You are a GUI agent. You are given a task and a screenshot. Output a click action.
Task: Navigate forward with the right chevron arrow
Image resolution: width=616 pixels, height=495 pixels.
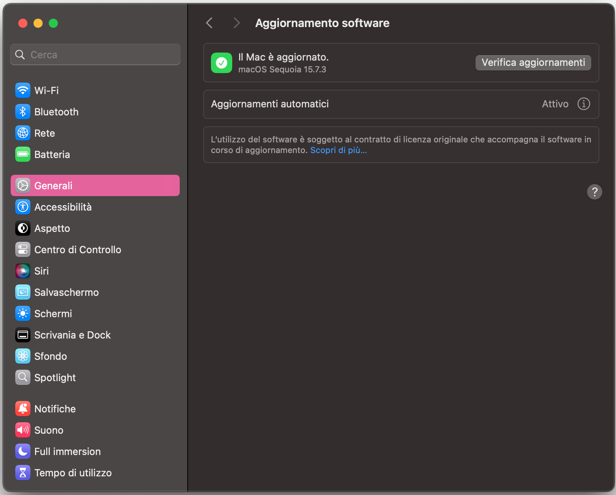point(236,23)
